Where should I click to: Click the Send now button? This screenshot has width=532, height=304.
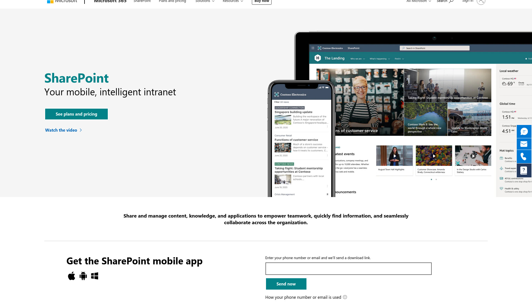(x=286, y=284)
